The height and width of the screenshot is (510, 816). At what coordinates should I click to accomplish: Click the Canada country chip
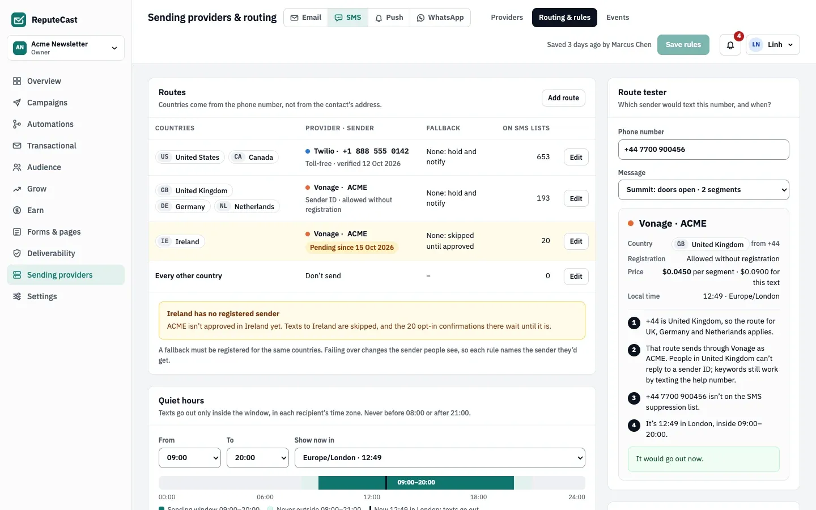[253, 157]
